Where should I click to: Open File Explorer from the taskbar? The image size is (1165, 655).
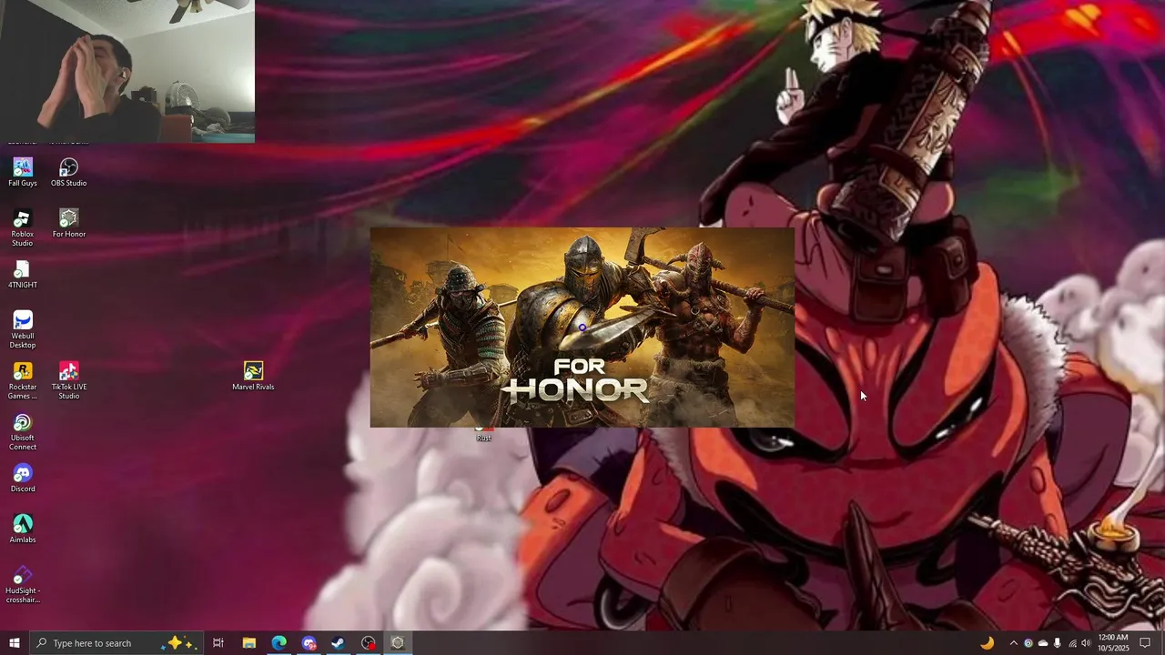248,643
